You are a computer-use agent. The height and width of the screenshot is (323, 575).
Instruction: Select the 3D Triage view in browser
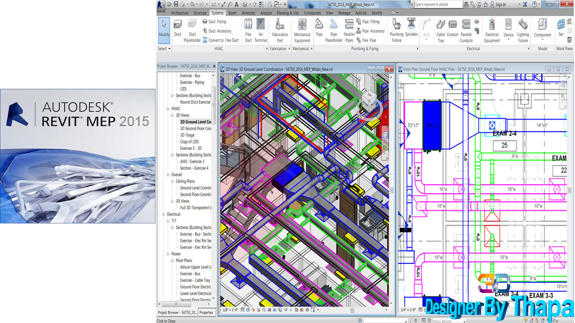click(187, 135)
